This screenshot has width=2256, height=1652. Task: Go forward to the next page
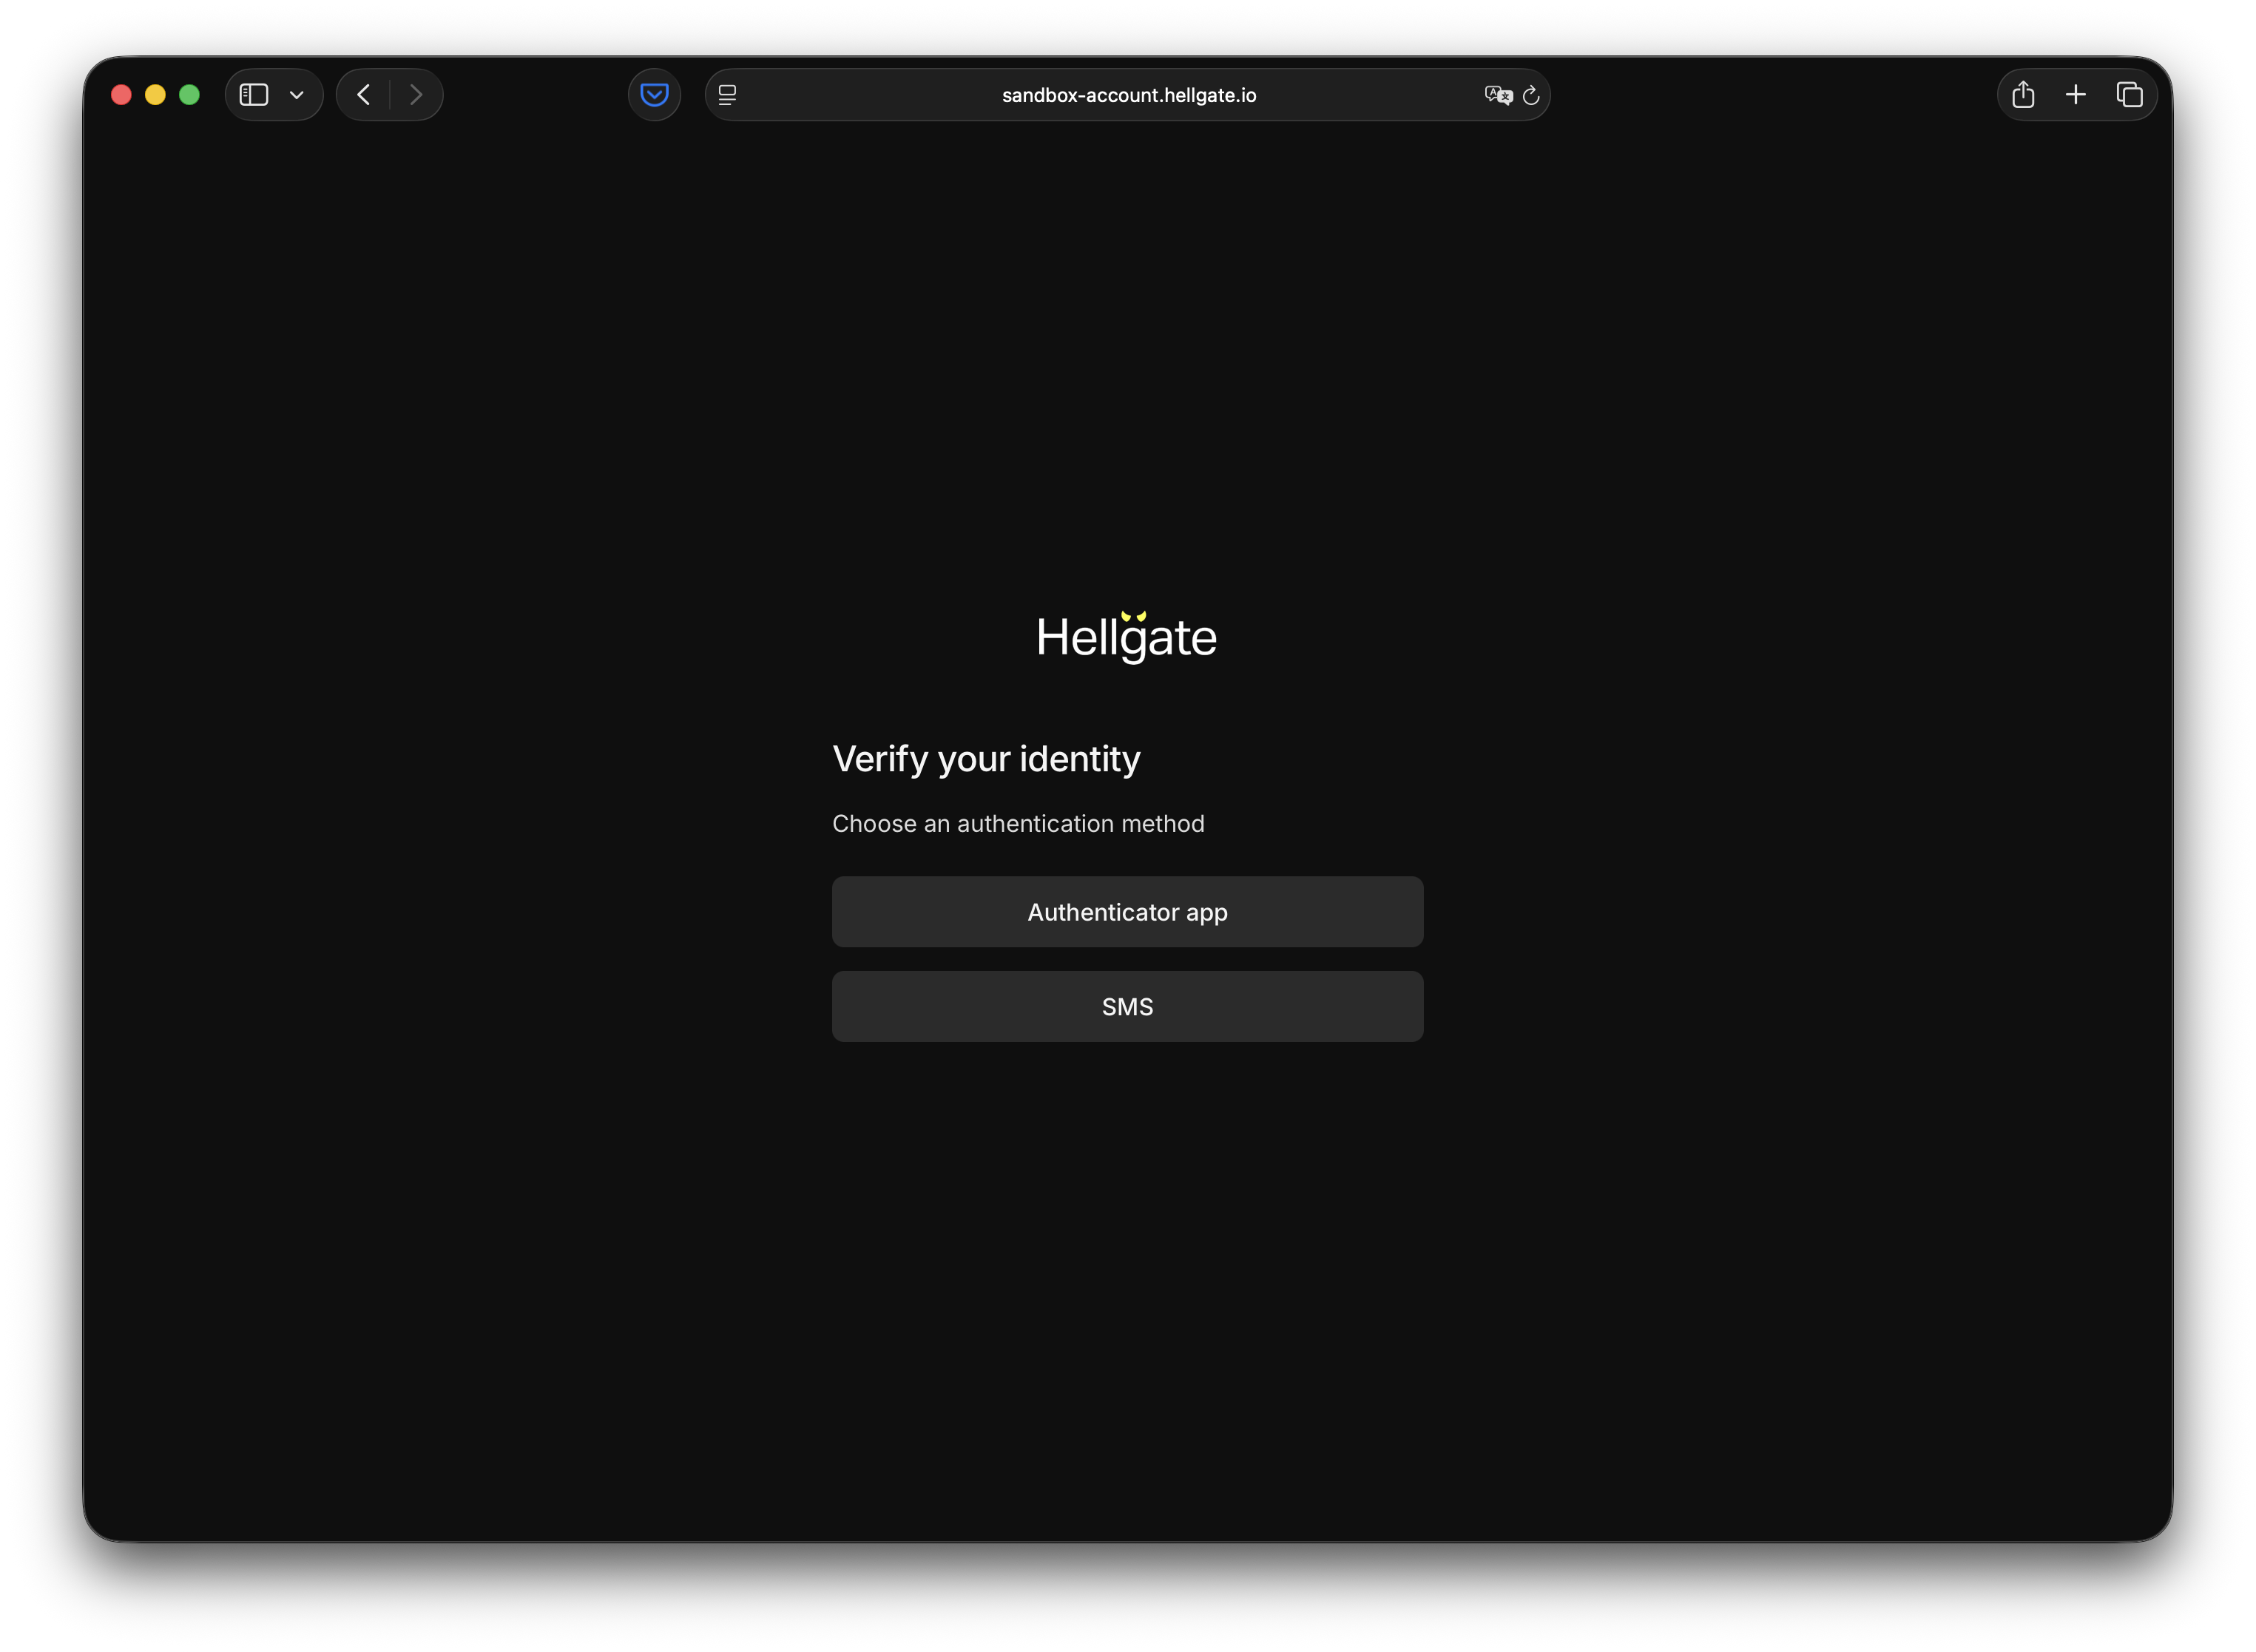click(416, 94)
